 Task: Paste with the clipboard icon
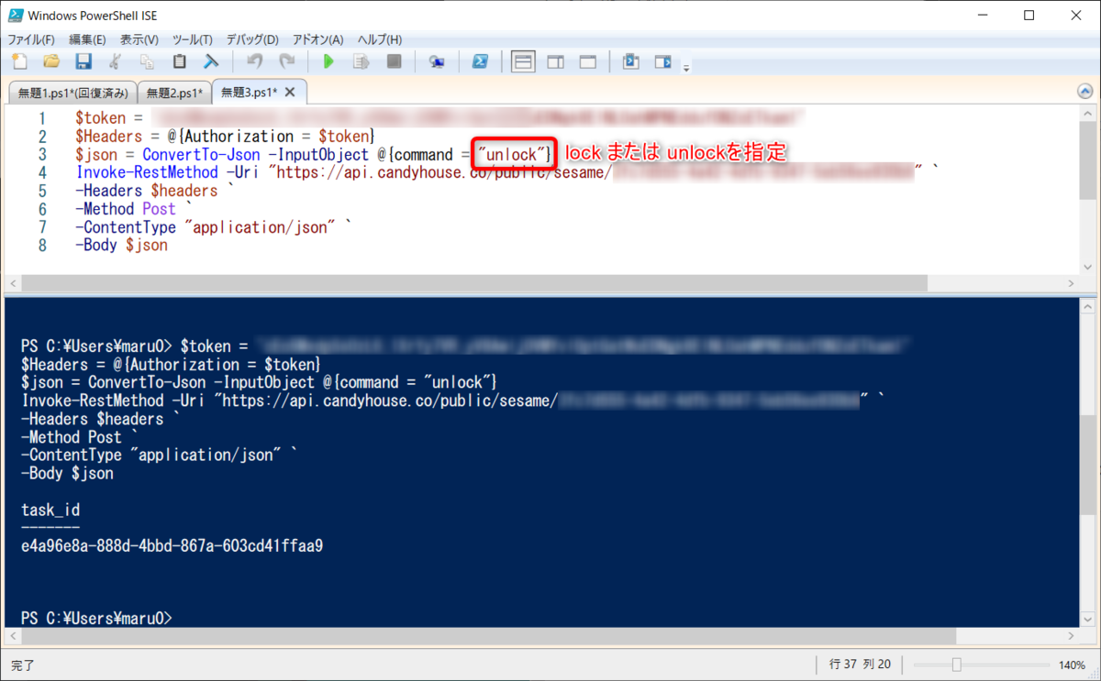[180, 61]
